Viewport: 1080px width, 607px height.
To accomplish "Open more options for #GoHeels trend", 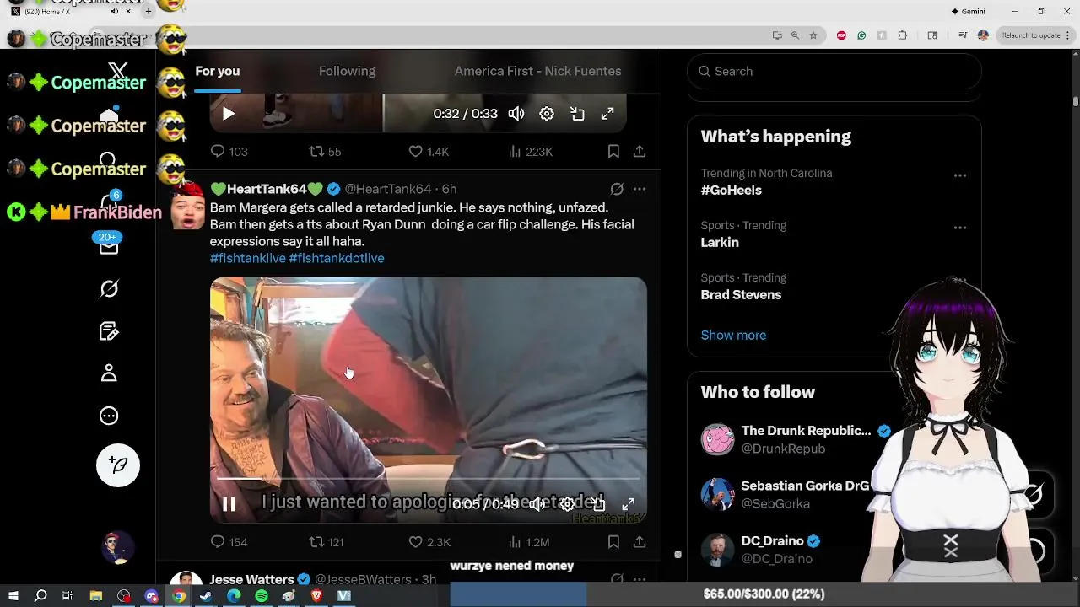I will (x=960, y=175).
